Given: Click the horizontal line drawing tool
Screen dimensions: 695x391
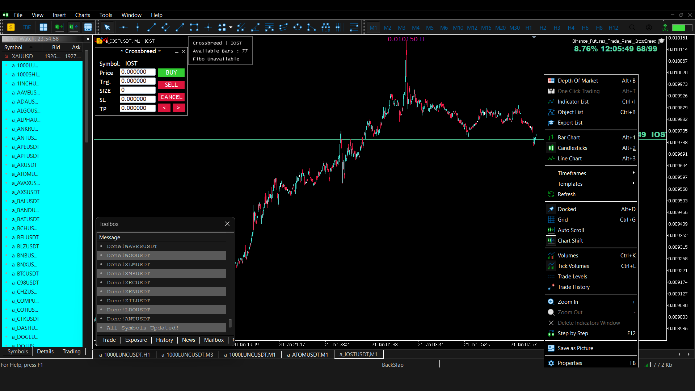Looking at the screenshot, I should point(123,27).
